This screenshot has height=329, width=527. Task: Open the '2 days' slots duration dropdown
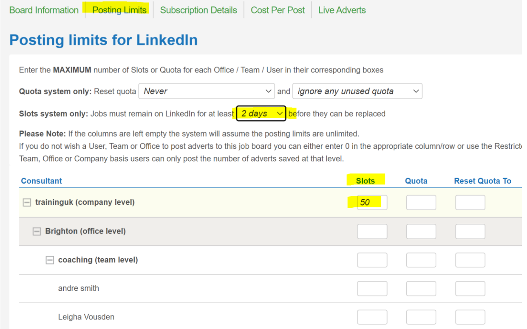(x=261, y=114)
